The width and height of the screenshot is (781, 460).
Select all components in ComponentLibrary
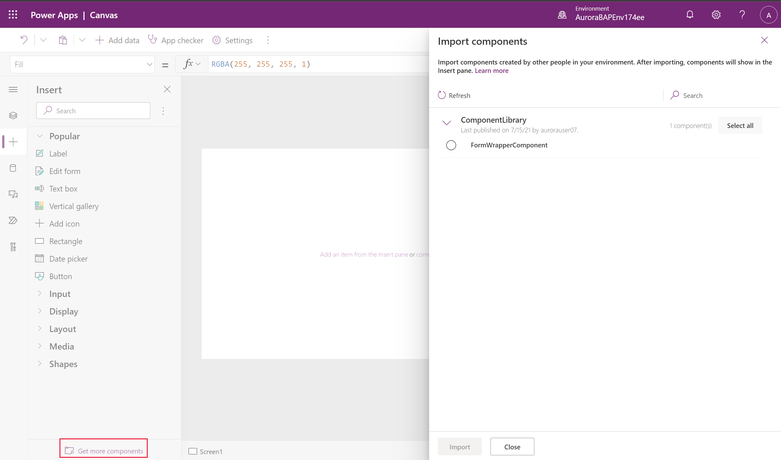[741, 125]
